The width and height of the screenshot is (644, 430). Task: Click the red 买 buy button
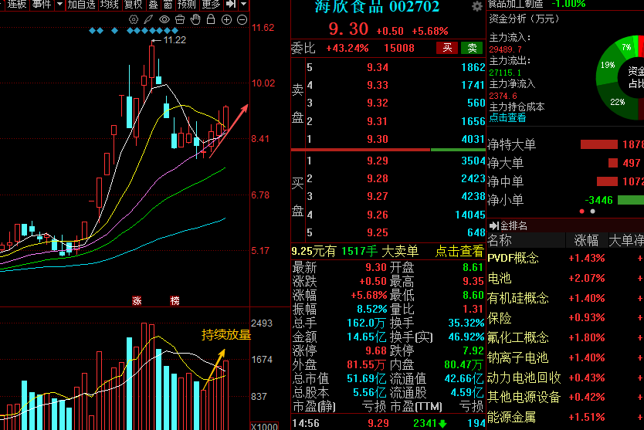click(x=447, y=48)
